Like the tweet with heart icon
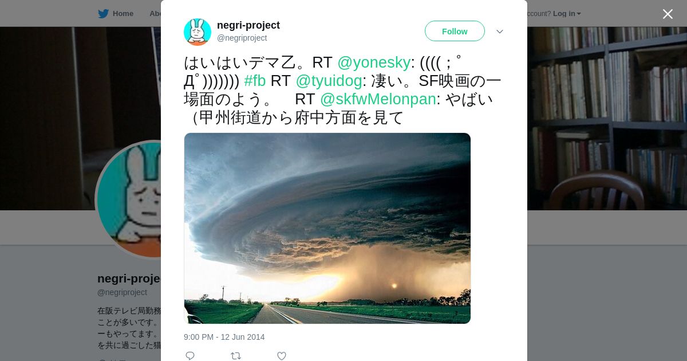Image resolution: width=687 pixels, height=361 pixels. (x=282, y=356)
